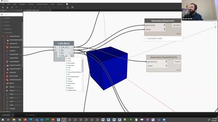This screenshot has height=122, width=218.
Task: Open the Zoom app from the taskbar
Action: coord(164,120)
